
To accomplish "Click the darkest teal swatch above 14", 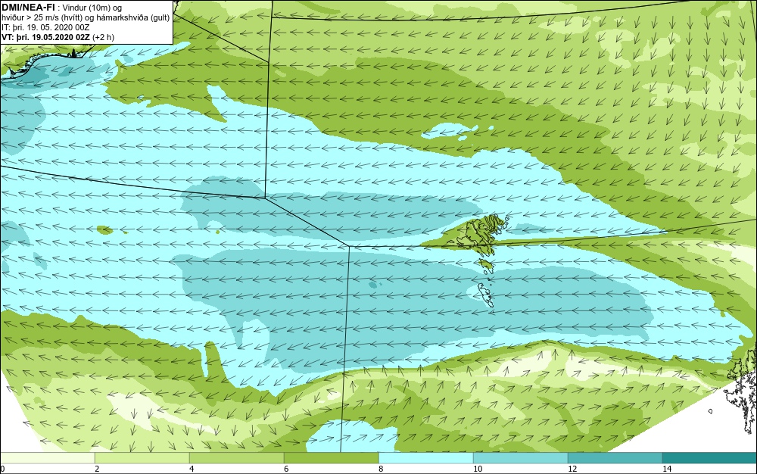I will 710,458.
